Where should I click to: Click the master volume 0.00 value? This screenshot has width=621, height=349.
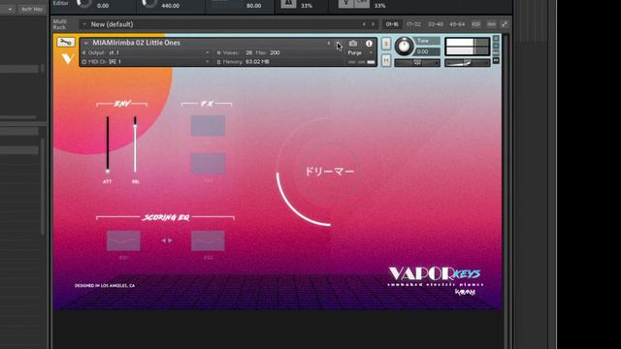point(103,6)
